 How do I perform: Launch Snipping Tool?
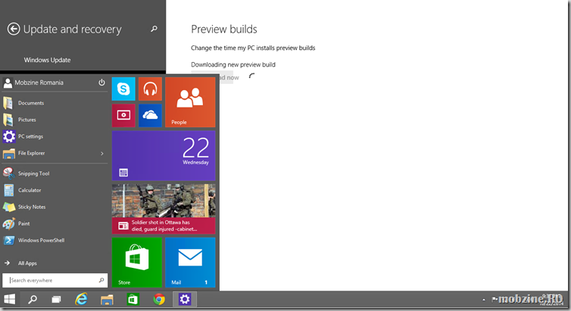(x=55, y=173)
